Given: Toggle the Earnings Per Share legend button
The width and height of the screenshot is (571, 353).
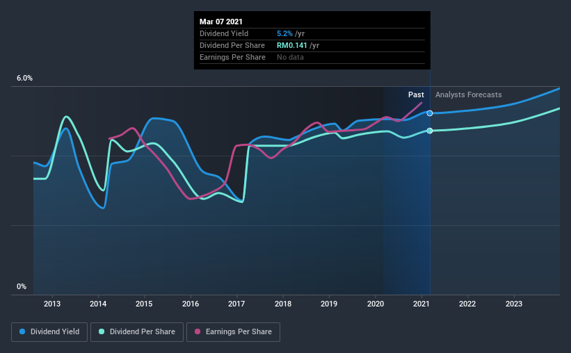Looking at the screenshot, I should click(233, 332).
